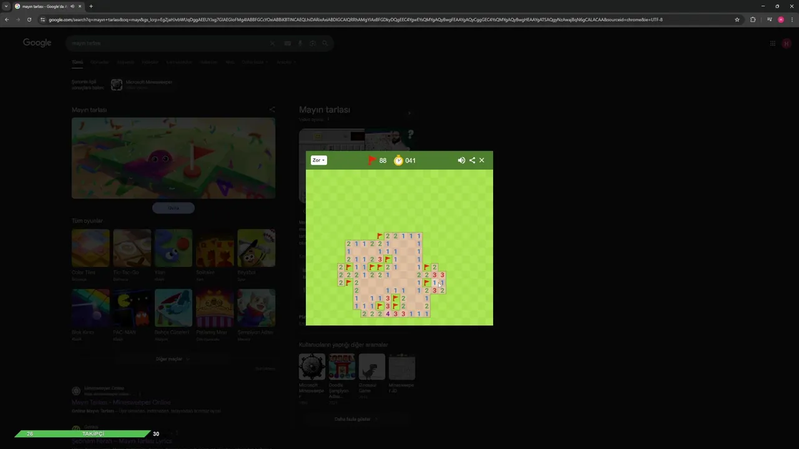Share the Minesweeper game
The image size is (799, 449).
click(472, 160)
